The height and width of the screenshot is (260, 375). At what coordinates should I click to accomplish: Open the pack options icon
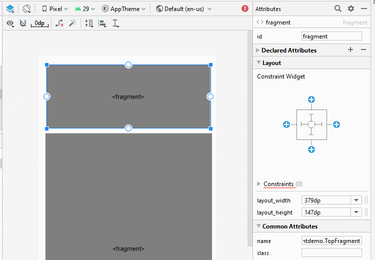point(89,23)
